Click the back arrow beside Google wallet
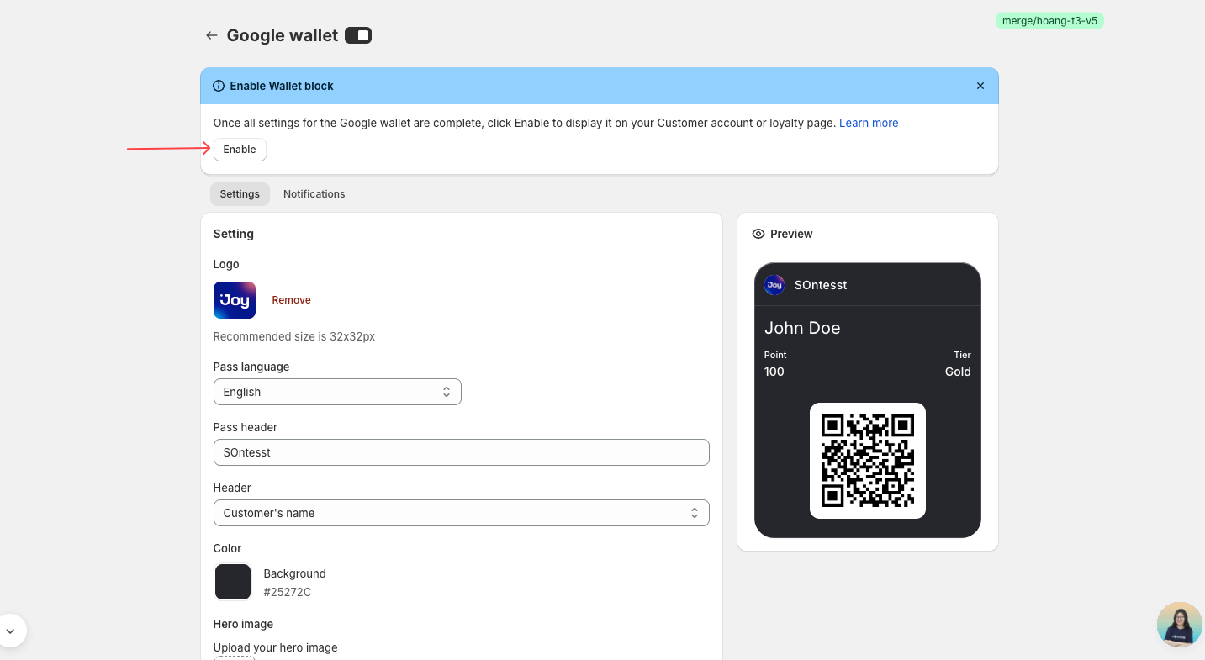The width and height of the screenshot is (1205, 660). pos(211,35)
